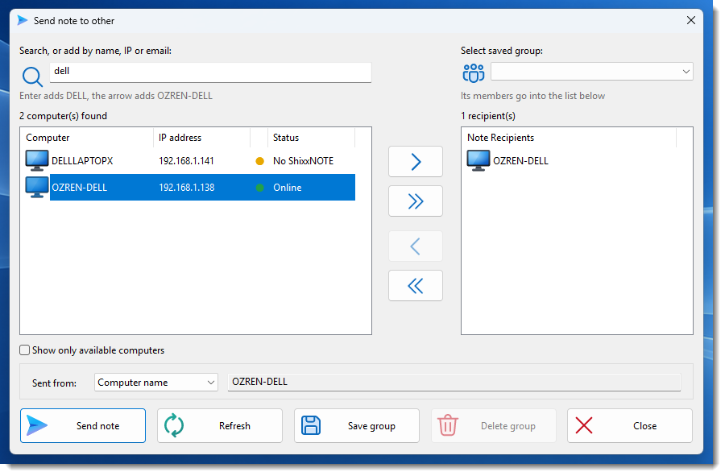The height and width of the screenshot is (476, 725).
Task: Click IP address 192.168.1.141
Action: point(186,161)
